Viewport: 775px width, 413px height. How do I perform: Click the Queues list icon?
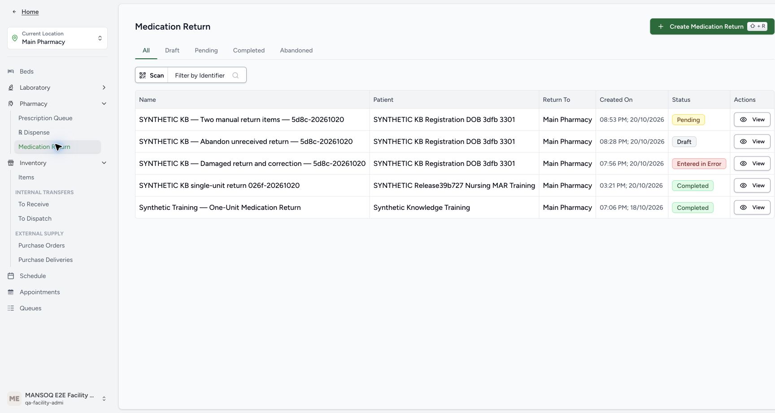point(11,308)
